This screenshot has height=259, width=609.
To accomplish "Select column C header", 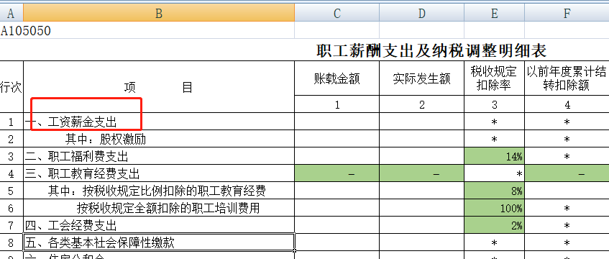I will coord(336,13).
